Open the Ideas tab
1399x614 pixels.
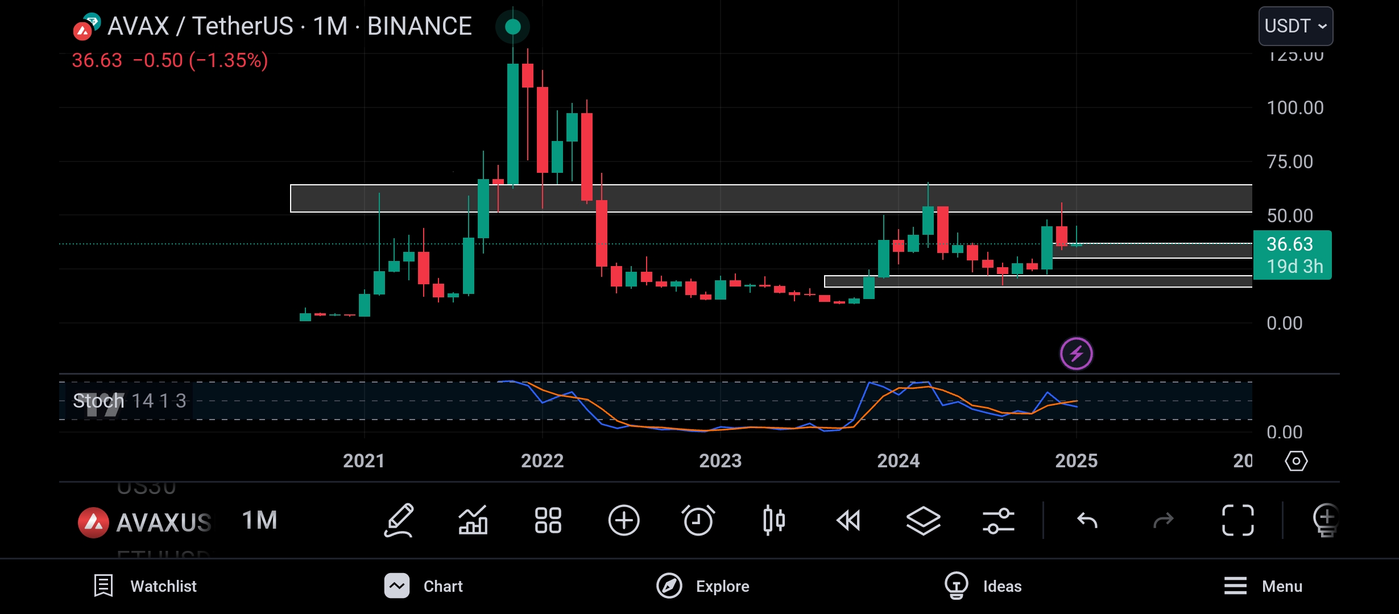pyautogui.click(x=983, y=586)
